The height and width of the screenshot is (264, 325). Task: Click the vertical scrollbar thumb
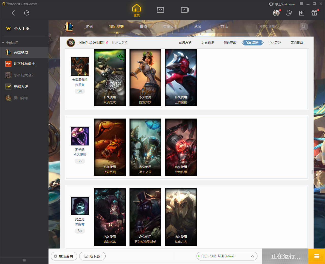[312, 172]
